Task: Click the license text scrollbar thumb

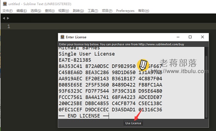Action: [x=206, y=86]
